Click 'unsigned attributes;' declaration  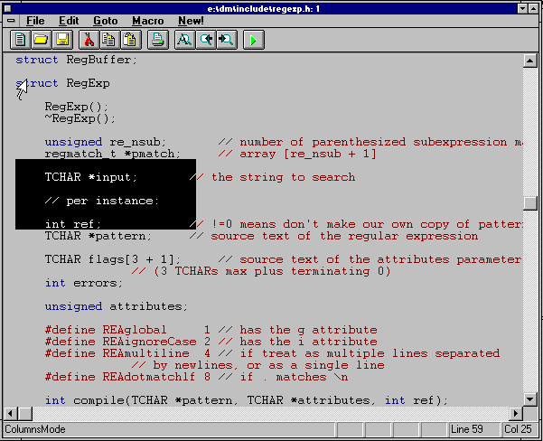coord(117,306)
